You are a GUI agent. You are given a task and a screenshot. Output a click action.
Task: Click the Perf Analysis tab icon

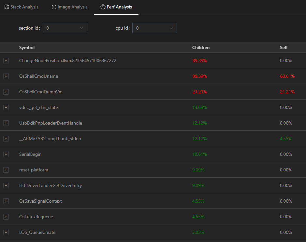103,7
